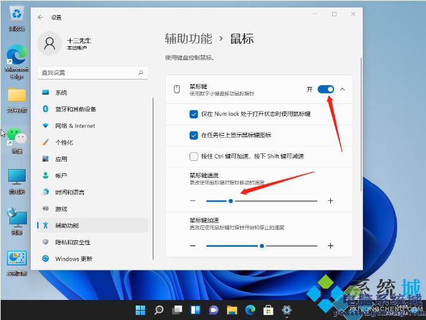This screenshot has width=426, height=320.
Task: Click the search magnifier in 查找设置 box
Action: (141, 73)
